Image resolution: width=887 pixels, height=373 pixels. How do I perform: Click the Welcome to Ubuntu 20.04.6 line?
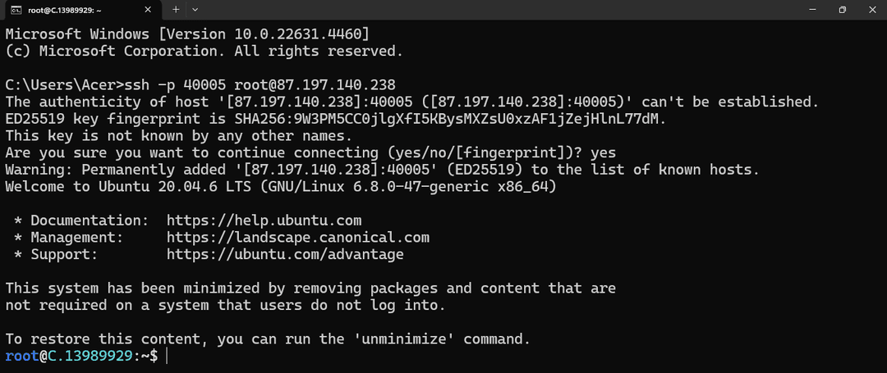click(281, 187)
